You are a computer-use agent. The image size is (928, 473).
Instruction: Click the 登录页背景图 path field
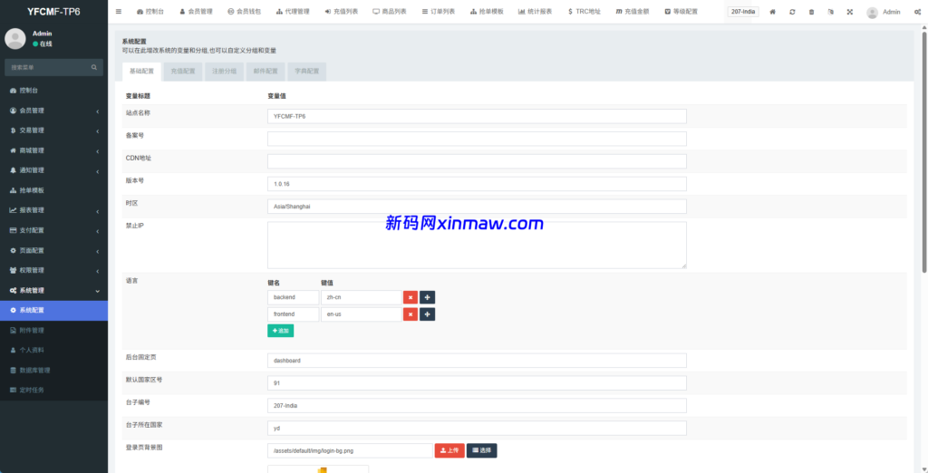pyautogui.click(x=351, y=450)
